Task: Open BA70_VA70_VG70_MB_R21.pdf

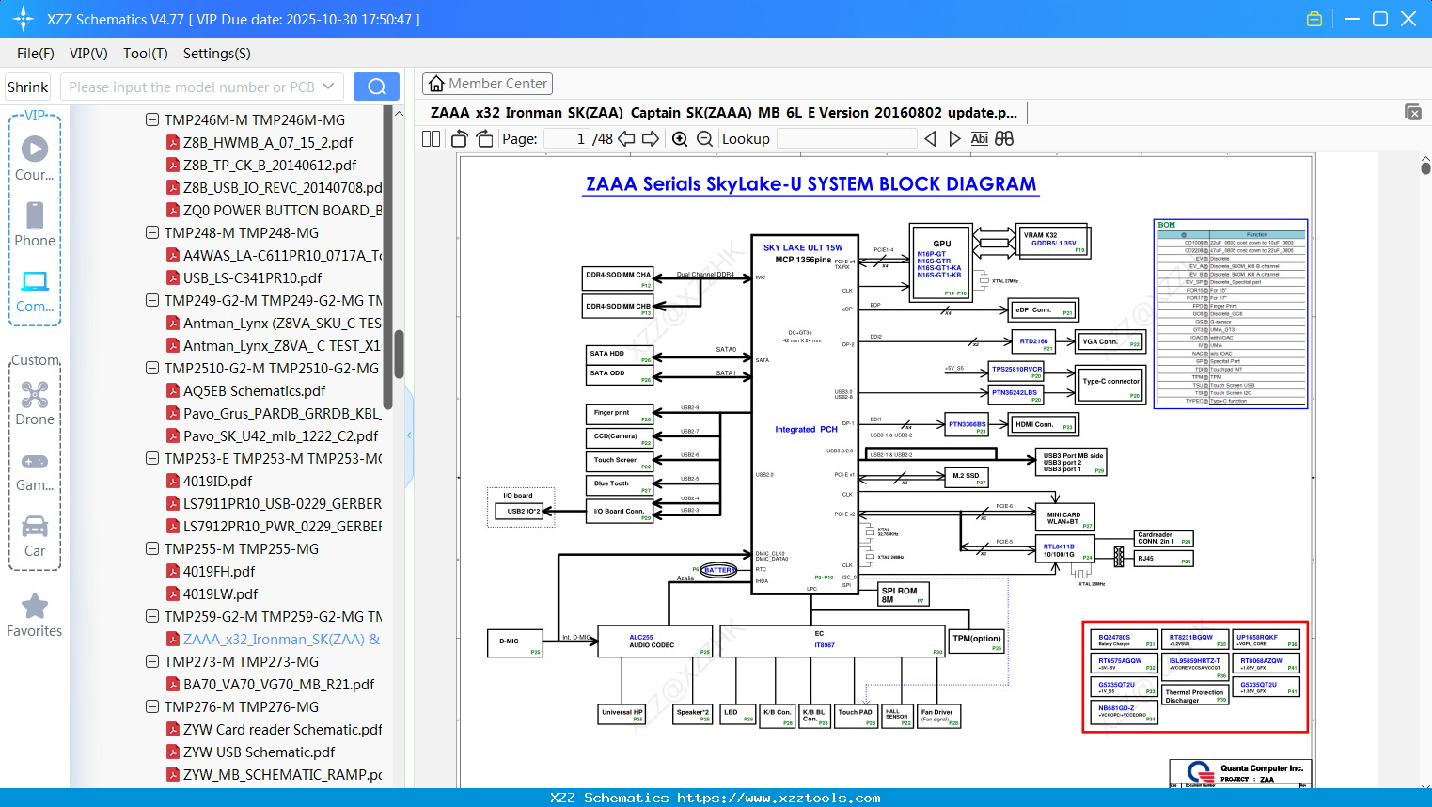Action: (278, 684)
